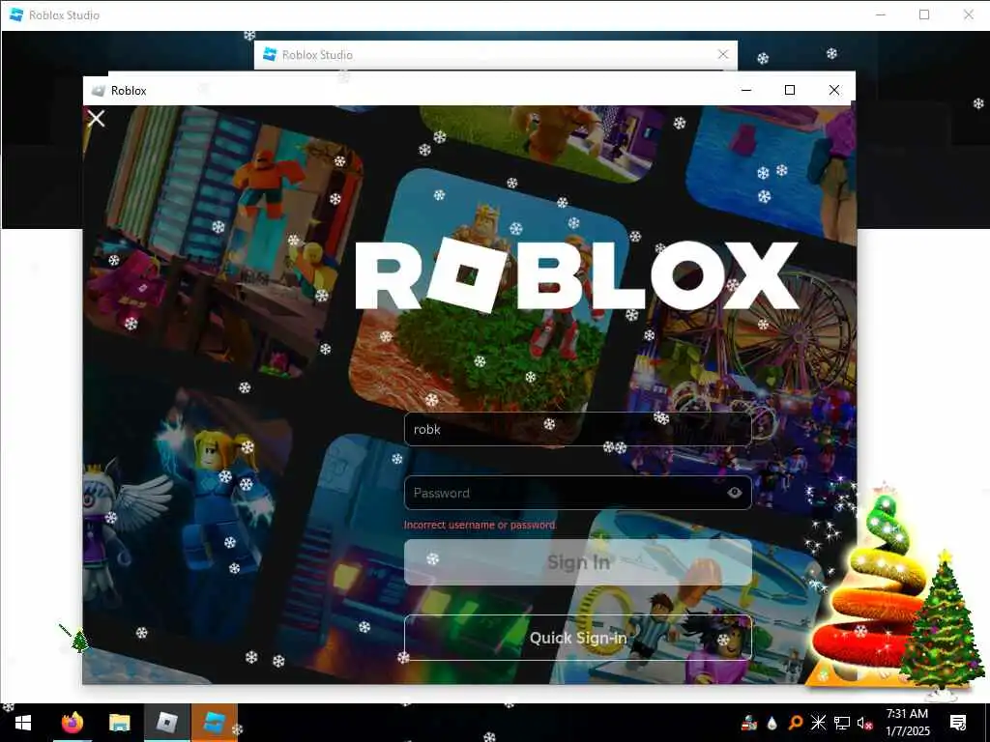The width and height of the screenshot is (990, 742).
Task: Open the Windows Start menu
Action: [23, 723]
